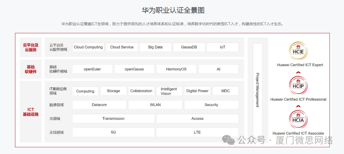The image size is (344, 154).
Task: Select the 5G certification box
Action: (x=113, y=132)
